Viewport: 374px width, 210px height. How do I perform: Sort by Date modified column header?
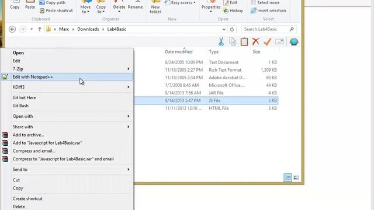[x=179, y=52]
